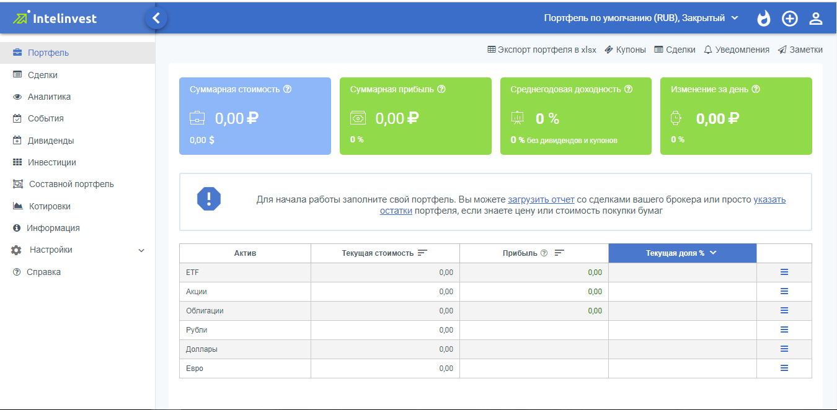Screen dimensions: 837x410
Task: Open the hamburger menu for ETF row
Action: 784,272
